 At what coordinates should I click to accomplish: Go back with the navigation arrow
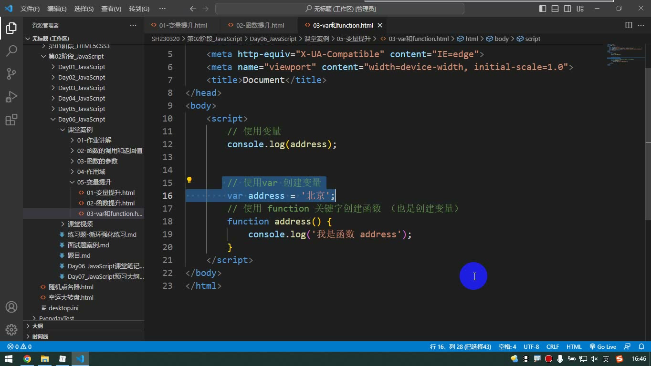193,9
